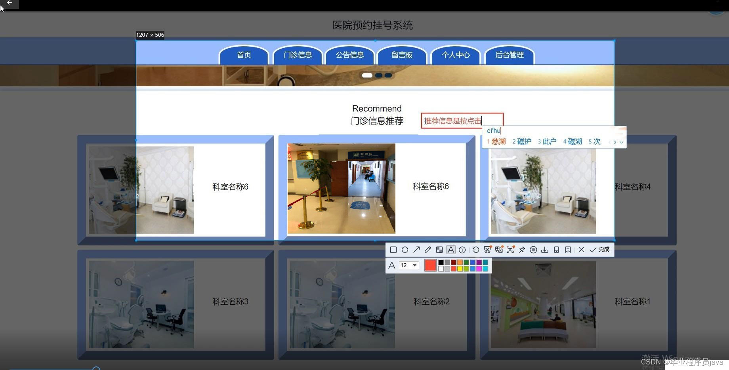Select the first carousel indicator dot
This screenshot has height=370, width=729.
point(367,75)
